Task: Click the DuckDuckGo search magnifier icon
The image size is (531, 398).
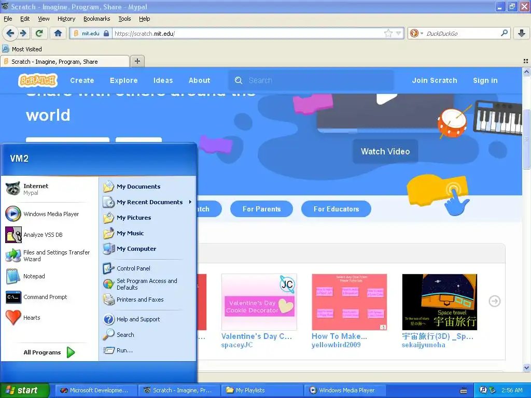Action: click(504, 33)
